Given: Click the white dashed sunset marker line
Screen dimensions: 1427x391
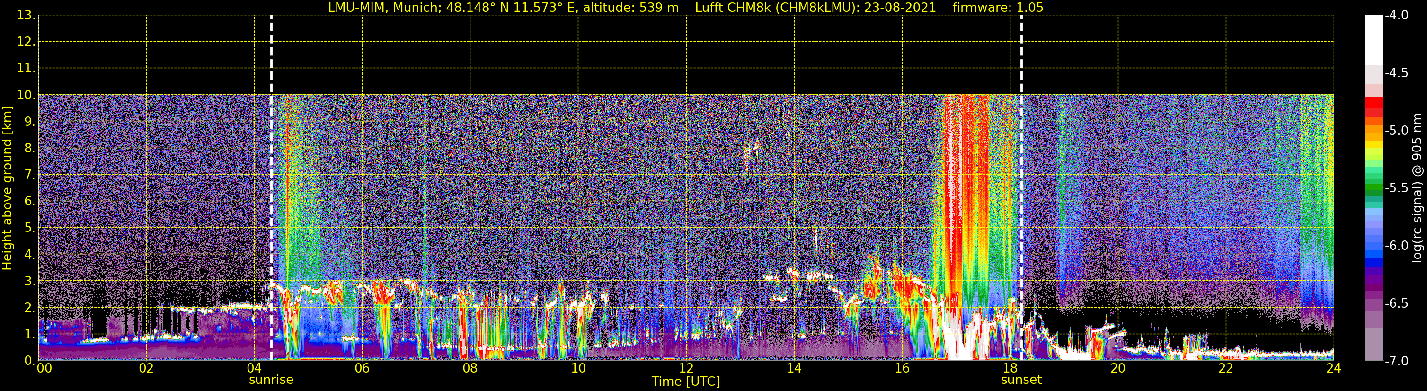Looking at the screenshot, I should (1021, 188).
